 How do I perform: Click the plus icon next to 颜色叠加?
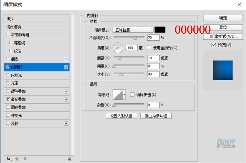[x=66, y=91]
